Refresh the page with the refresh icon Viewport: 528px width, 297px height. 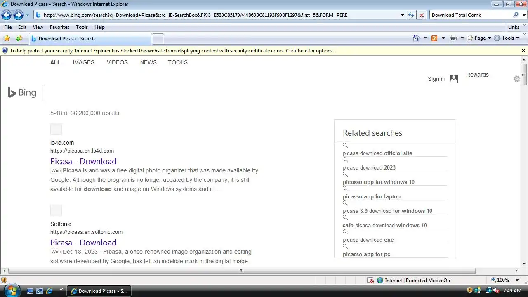click(411, 15)
